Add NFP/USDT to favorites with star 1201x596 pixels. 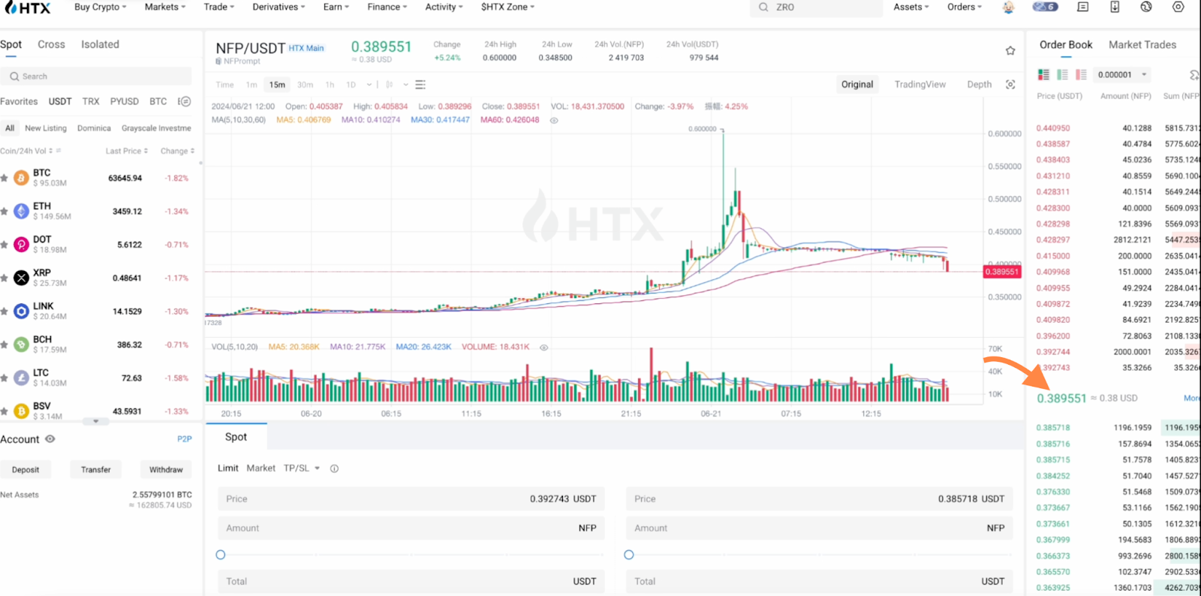click(1010, 50)
